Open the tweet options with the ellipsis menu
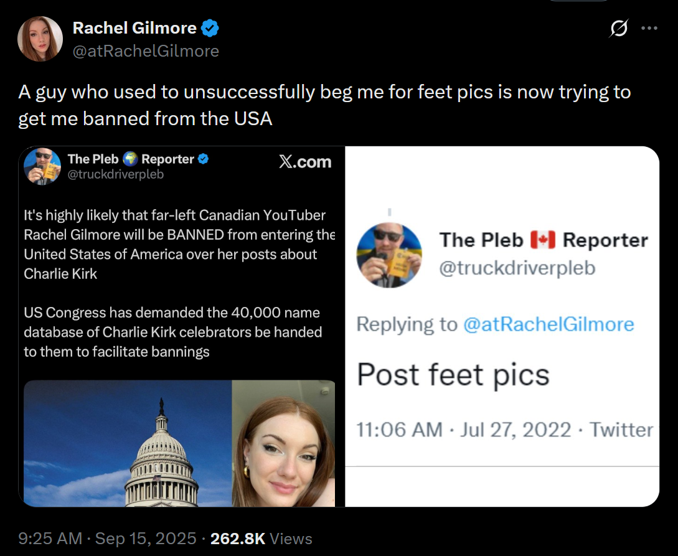 pos(650,27)
